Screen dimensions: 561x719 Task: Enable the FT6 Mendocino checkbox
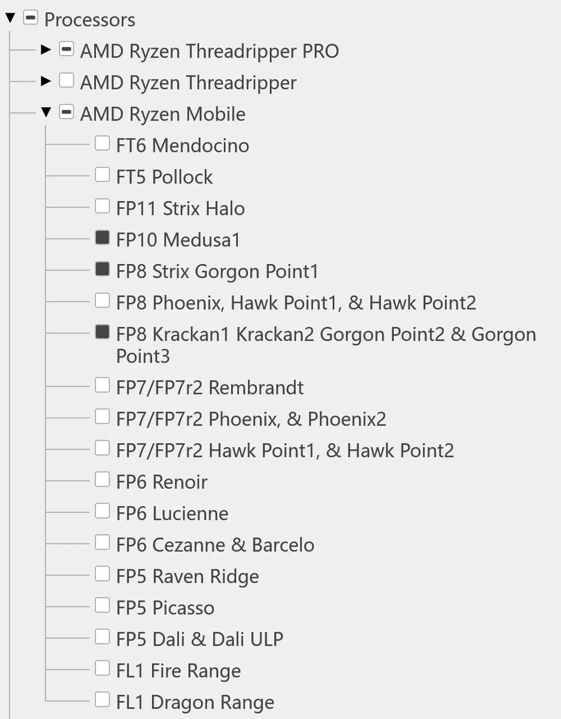102,143
